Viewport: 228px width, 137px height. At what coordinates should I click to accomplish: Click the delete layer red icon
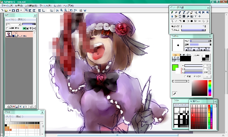pyautogui.click(x=14, y=107)
